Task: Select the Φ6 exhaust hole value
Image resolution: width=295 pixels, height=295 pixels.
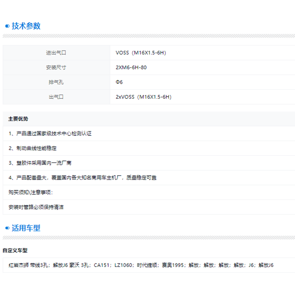Action: tap(119, 82)
